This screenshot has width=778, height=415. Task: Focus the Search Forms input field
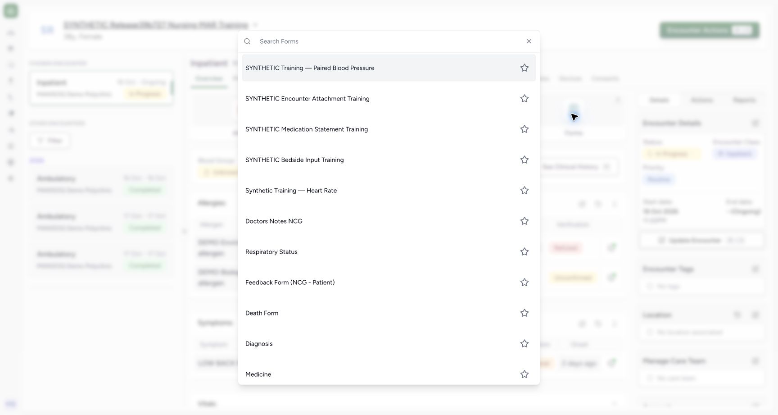coord(389,41)
